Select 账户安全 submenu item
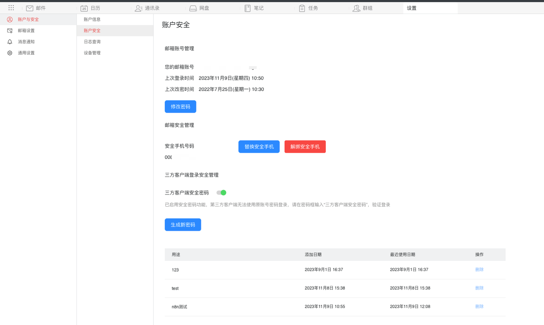 [x=115, y=31]
